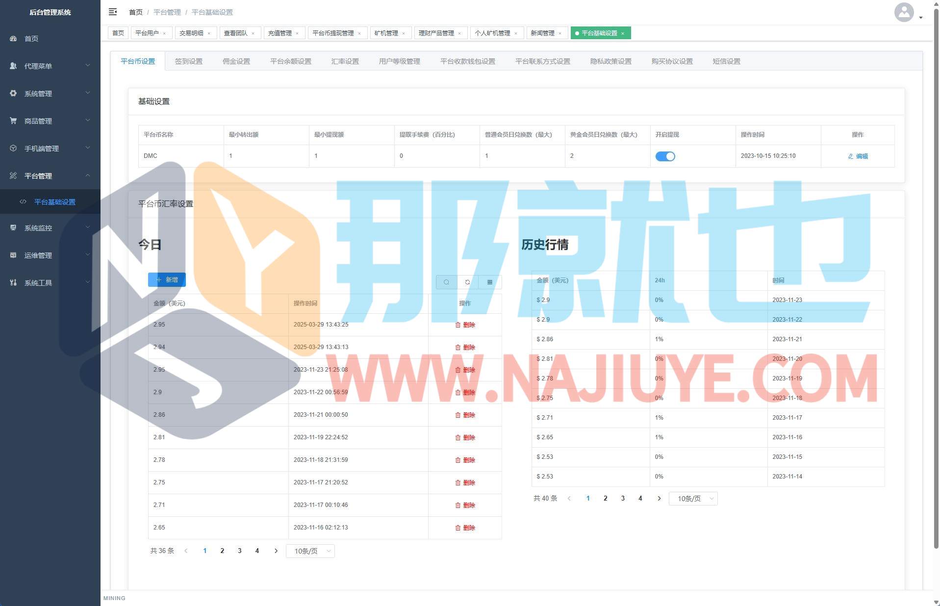This screenshot has width=940, height=606.
Task: Switch to the 签到设置 tab
Action: tap(188, 61)
